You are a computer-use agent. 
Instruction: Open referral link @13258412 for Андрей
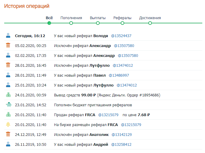(x=121, y=145)
